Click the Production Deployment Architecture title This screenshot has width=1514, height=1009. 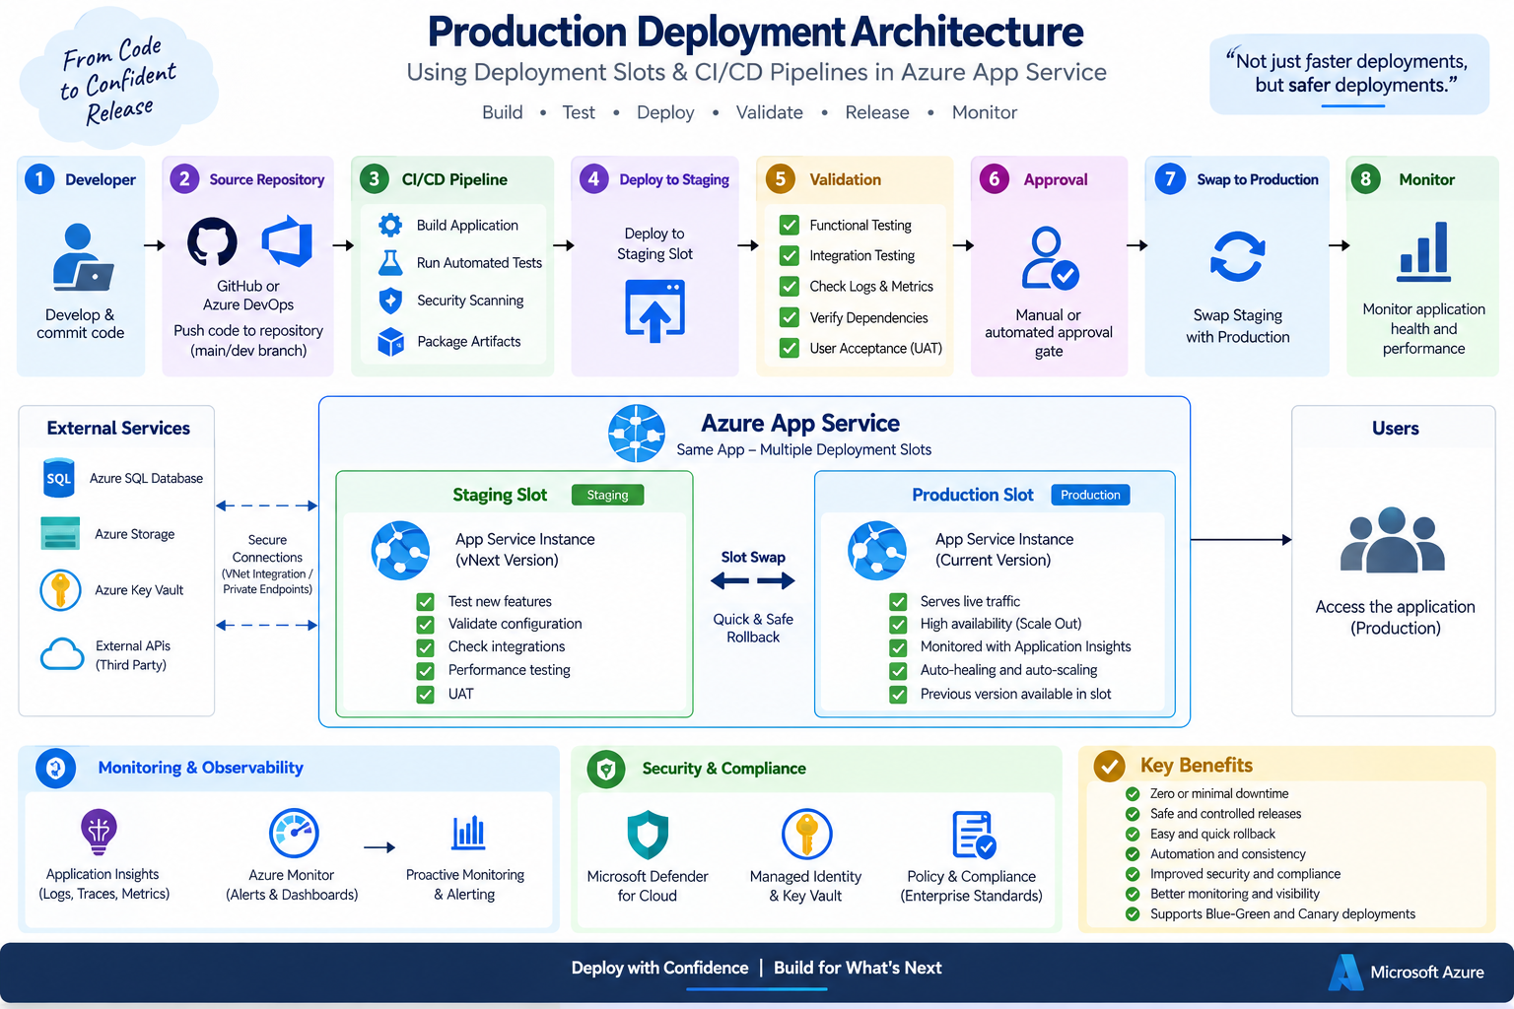click(755, 33)
